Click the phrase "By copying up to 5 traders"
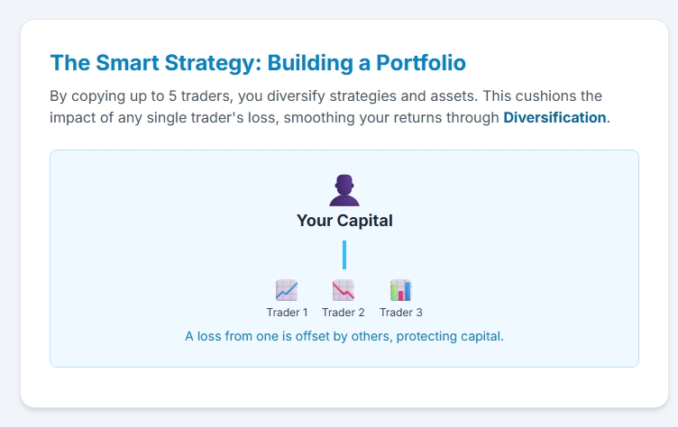 (x=135, y=95)
